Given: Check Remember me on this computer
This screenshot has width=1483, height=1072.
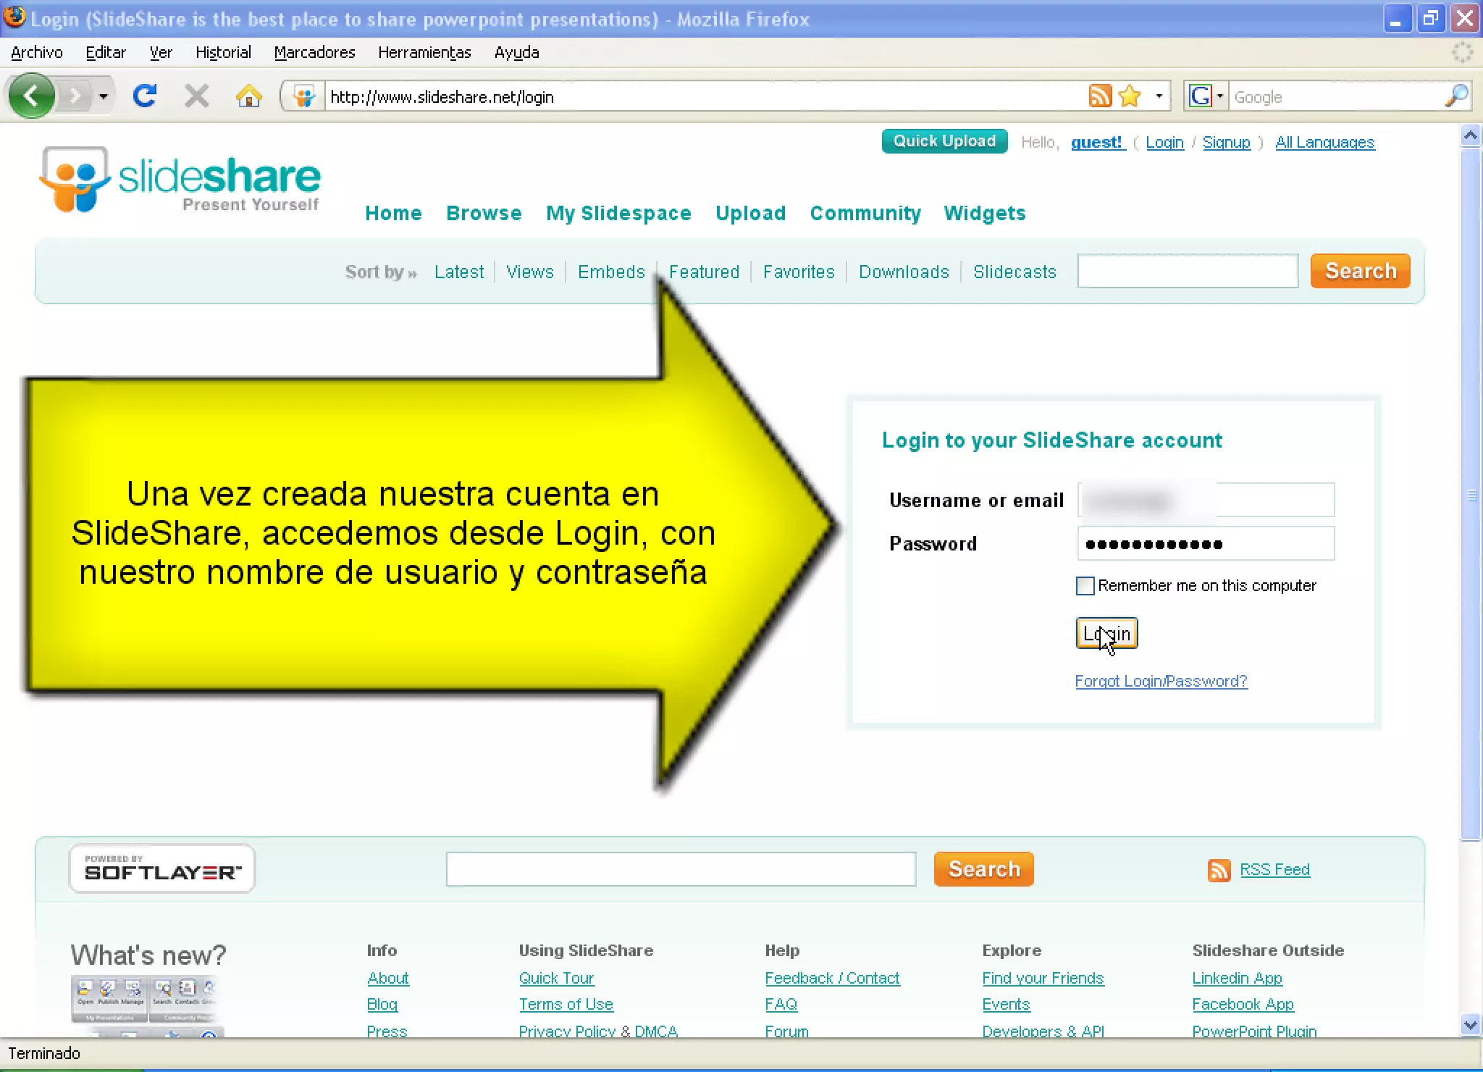Looking at the screenshot, I should (1085, 585).
